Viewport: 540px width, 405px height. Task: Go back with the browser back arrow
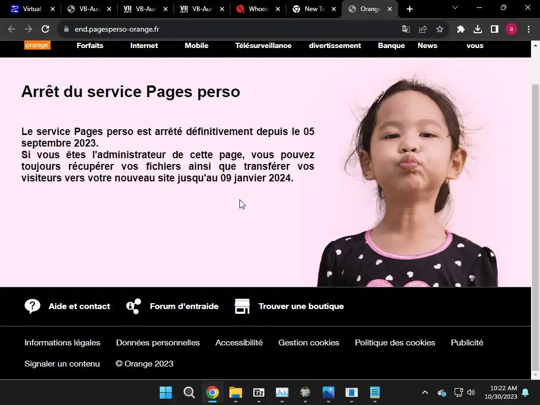[x=12, y=30]
